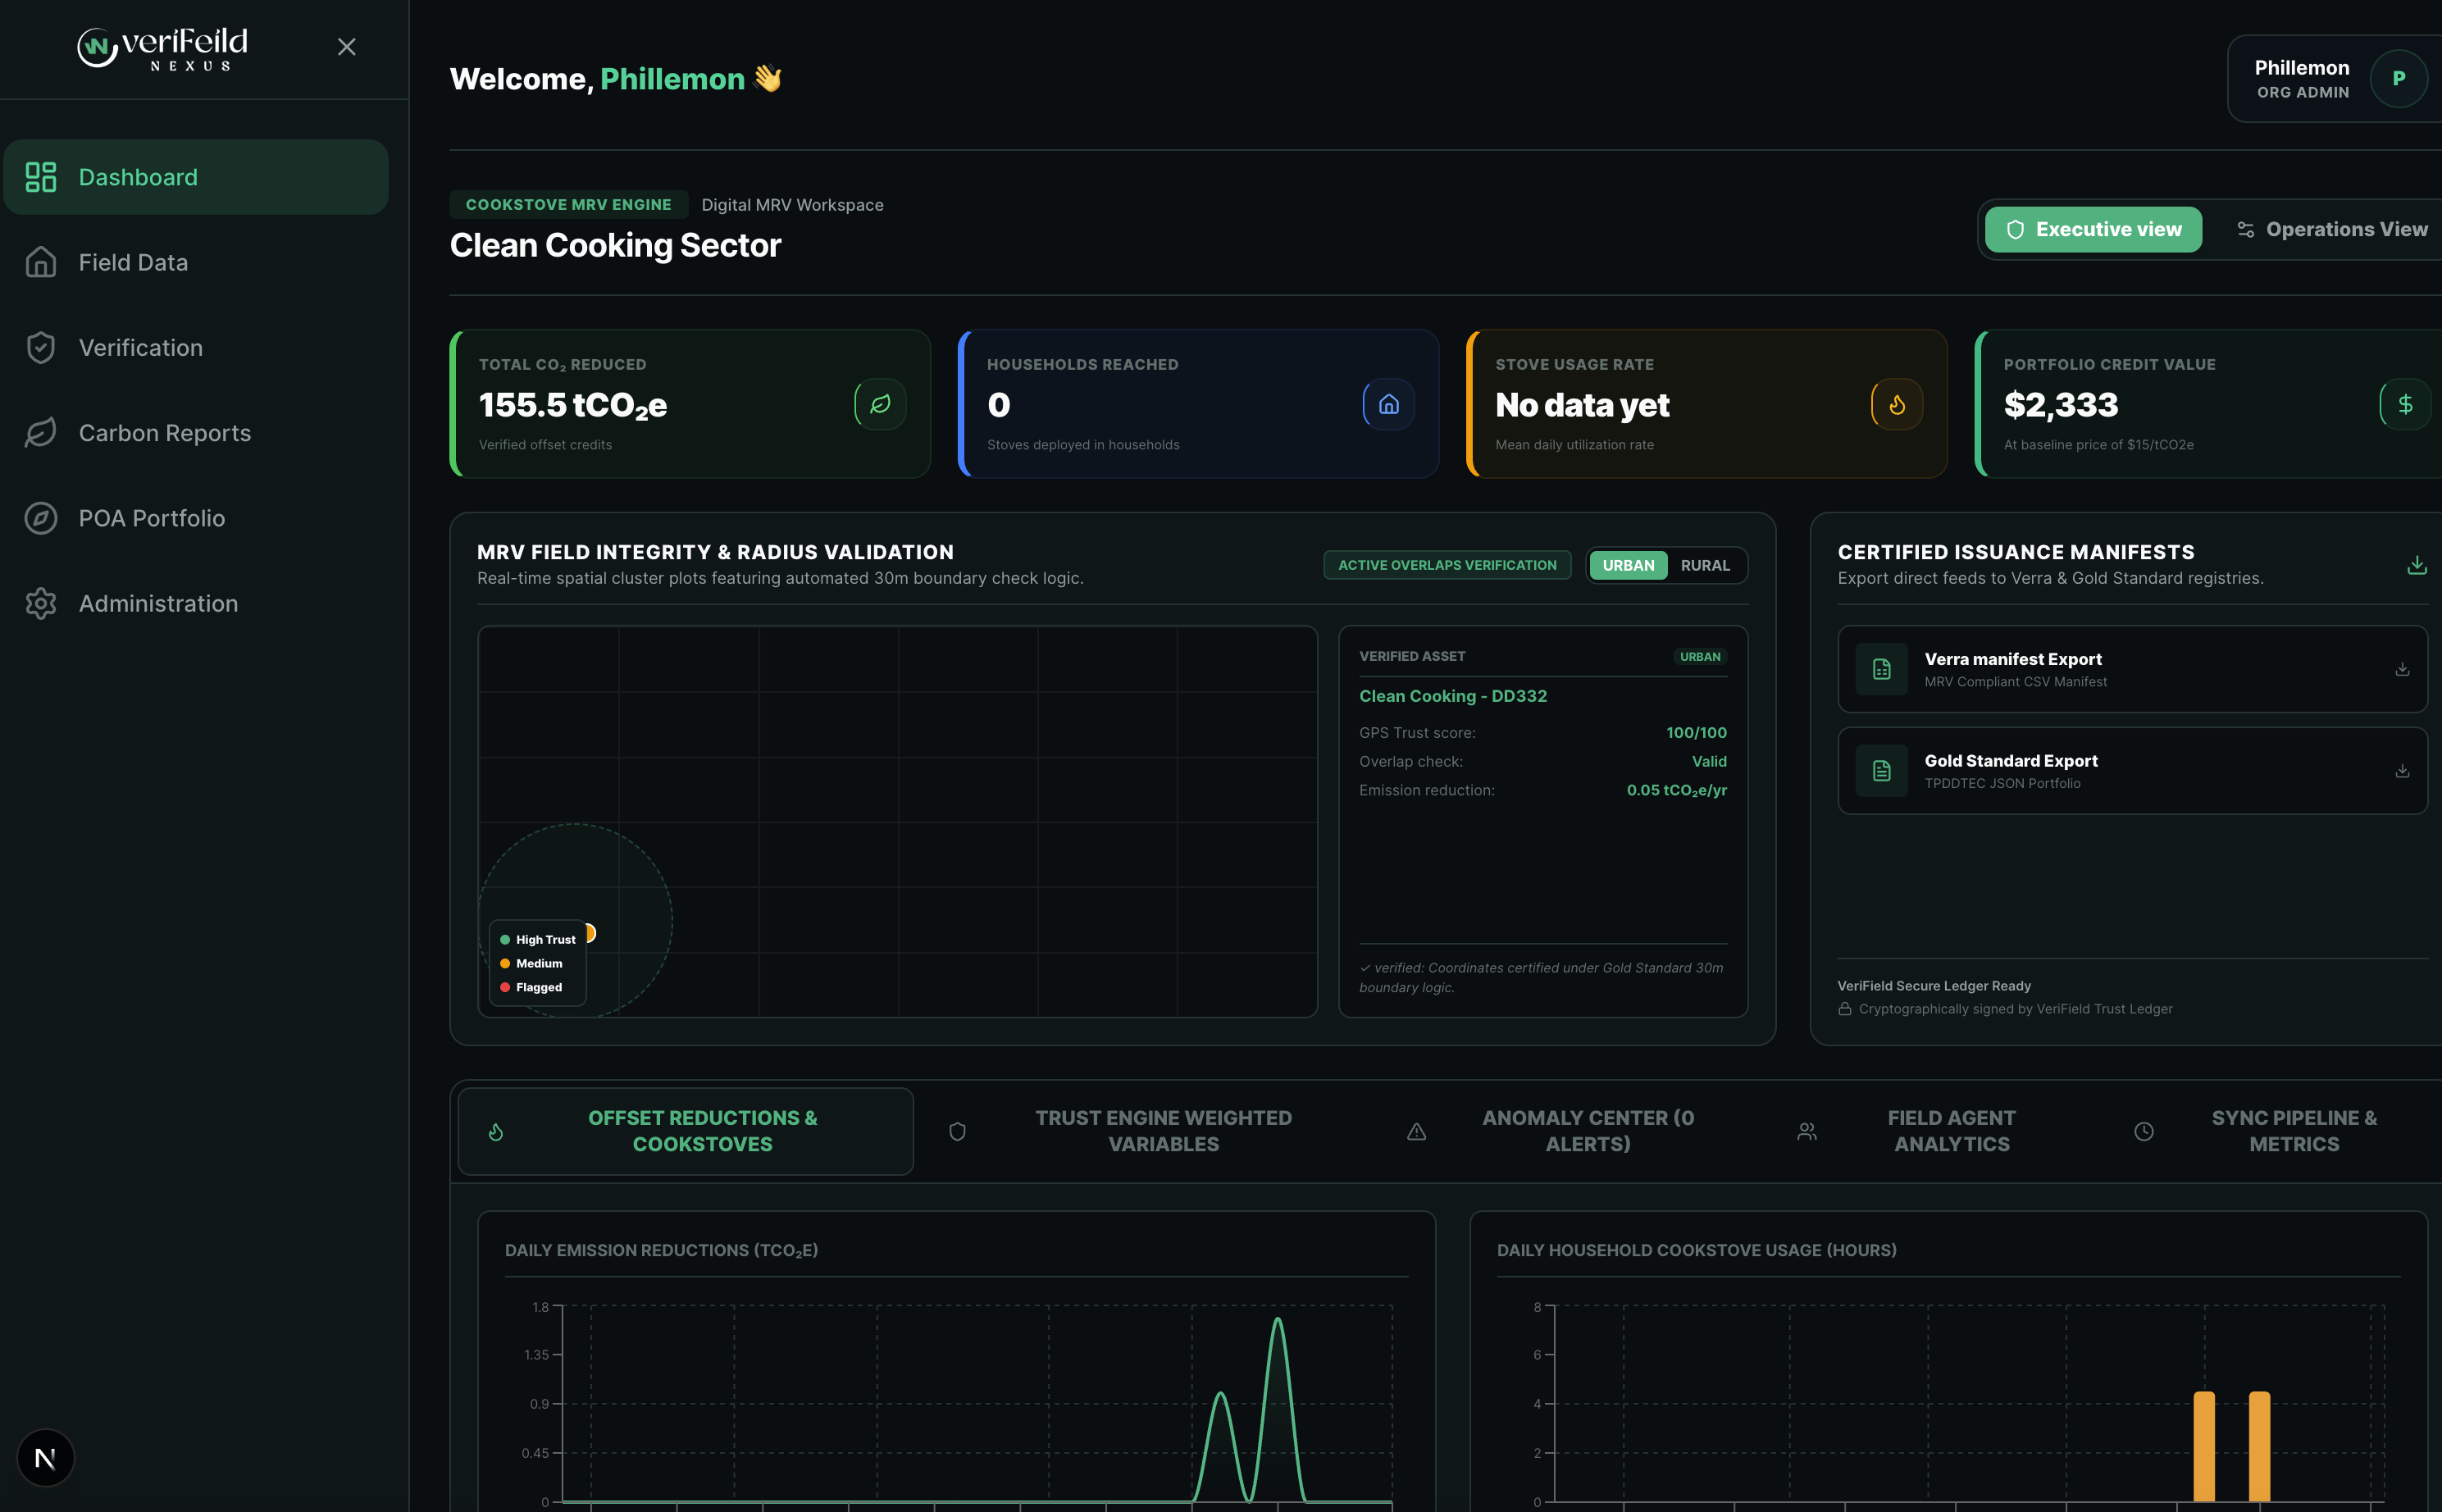2442x1512 pixels.
Task: Click the dollar icon on Portfolio Credit Value card
Action: [2405, 404]
